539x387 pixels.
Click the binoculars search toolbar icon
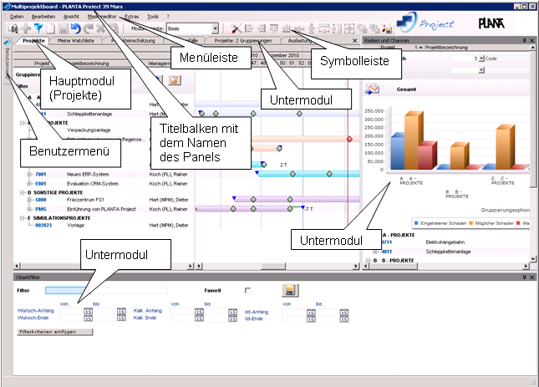pyautogui.click(x=13, y=29)
